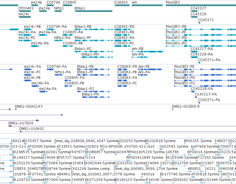Select the ste24c gene label
Screen dimensions: 236x184
tap(24, 14)
